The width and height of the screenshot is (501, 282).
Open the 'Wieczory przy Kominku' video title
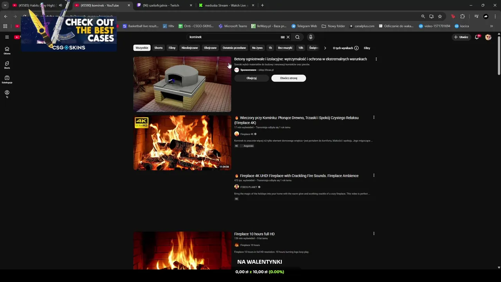(296, 120)
